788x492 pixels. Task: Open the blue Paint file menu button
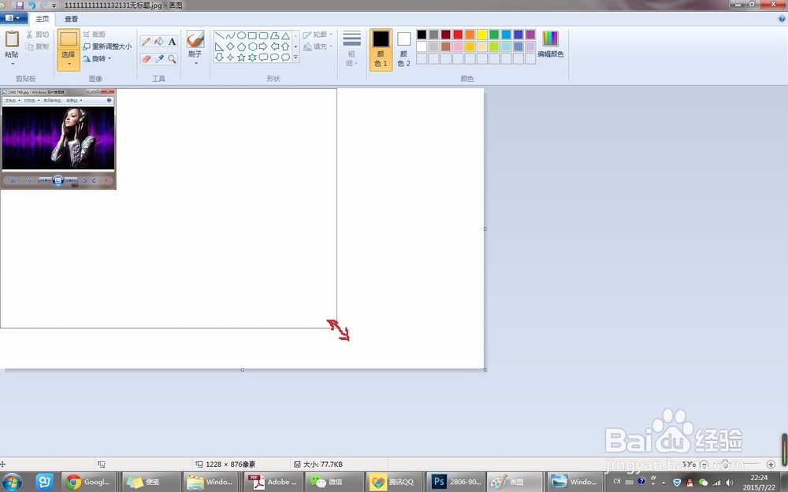[x=13, y=19]
